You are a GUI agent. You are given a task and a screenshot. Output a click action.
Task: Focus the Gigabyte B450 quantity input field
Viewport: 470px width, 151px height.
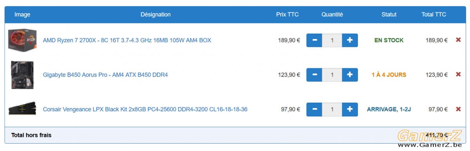pyautogui.click(x=332, y=75)
